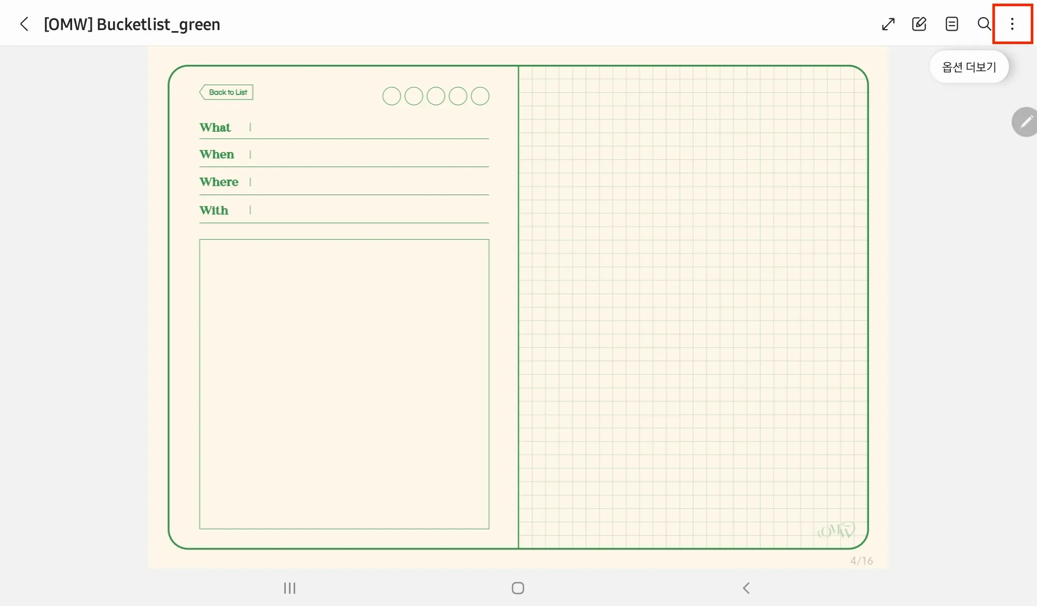
Task: Tap the With field line
Action: (369, 211)
